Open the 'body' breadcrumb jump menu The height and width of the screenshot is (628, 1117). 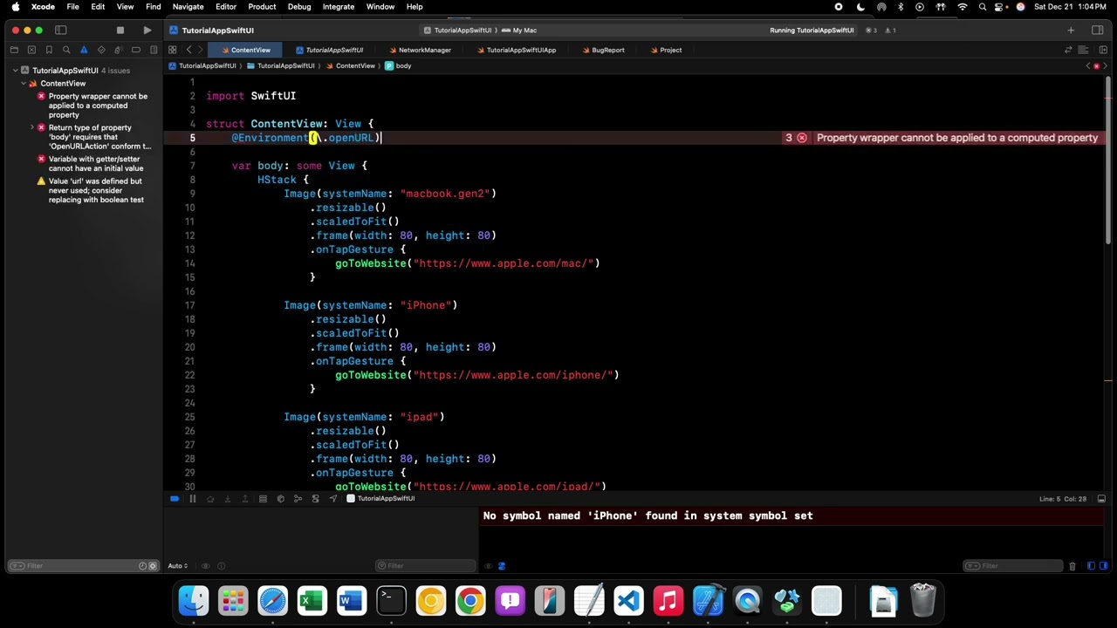pos(398,66)
